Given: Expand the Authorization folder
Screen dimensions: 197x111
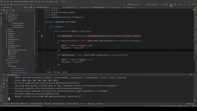Looking at the screenshot, I should (x=7, y=17).
